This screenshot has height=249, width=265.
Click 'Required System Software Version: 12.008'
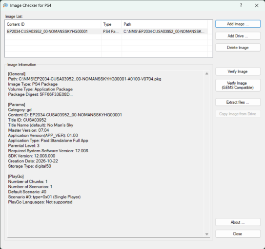[x=48, y=151]
